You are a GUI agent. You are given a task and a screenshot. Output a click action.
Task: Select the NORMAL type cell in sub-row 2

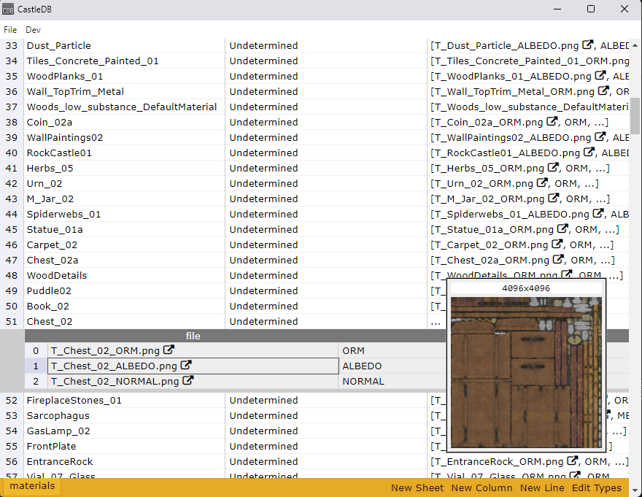click(x=393, y=382)
